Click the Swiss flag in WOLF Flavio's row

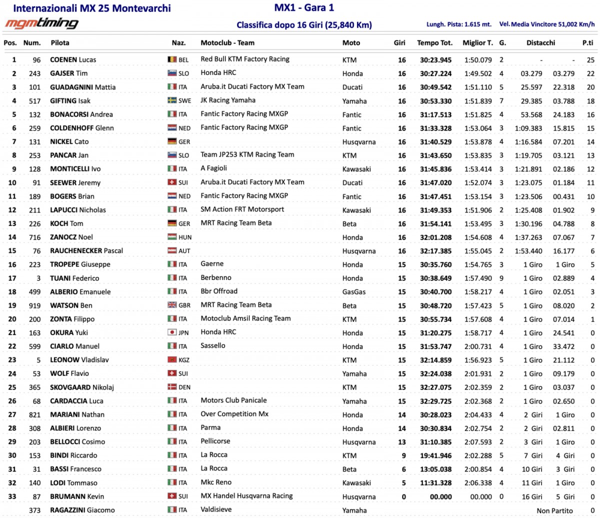tap(172, 373)
